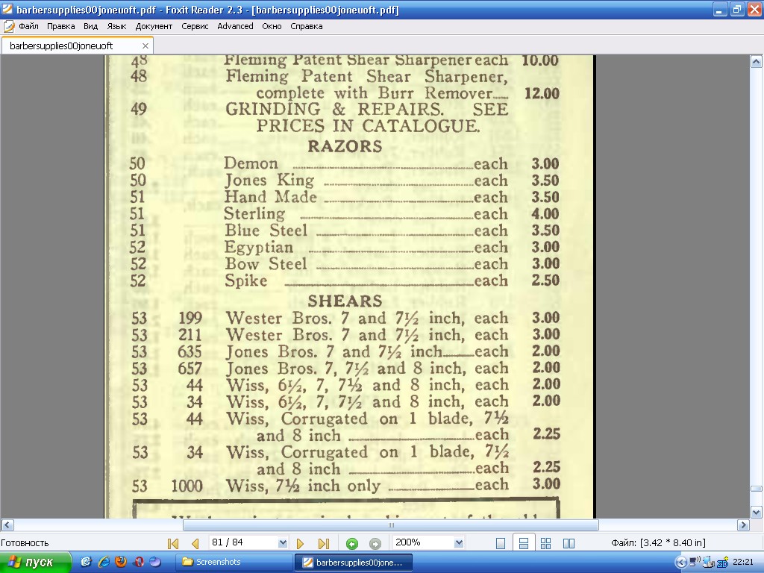Jump to the last page

pos(324,544)
